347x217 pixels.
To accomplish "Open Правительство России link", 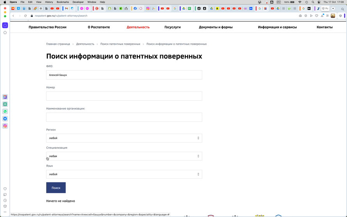I will tap(48, 27).
